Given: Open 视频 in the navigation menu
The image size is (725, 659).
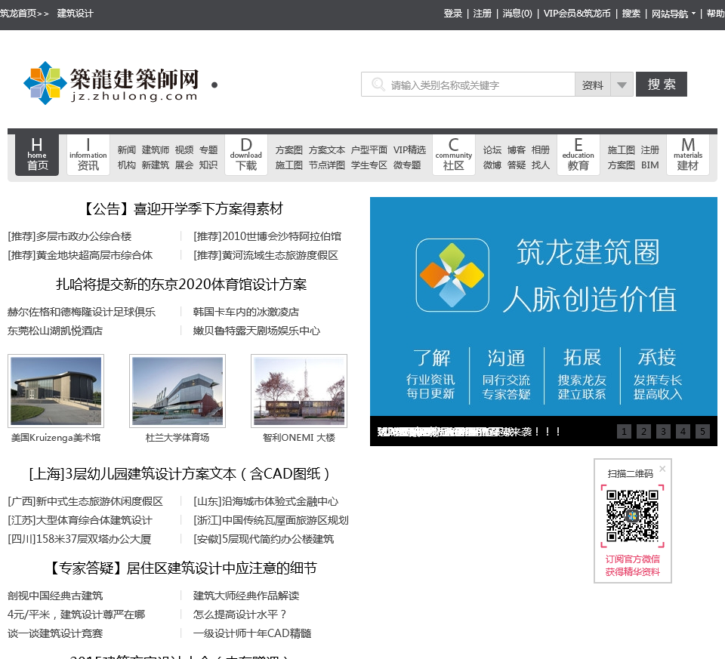Looking at the screenshot, I should pos(184,149).
